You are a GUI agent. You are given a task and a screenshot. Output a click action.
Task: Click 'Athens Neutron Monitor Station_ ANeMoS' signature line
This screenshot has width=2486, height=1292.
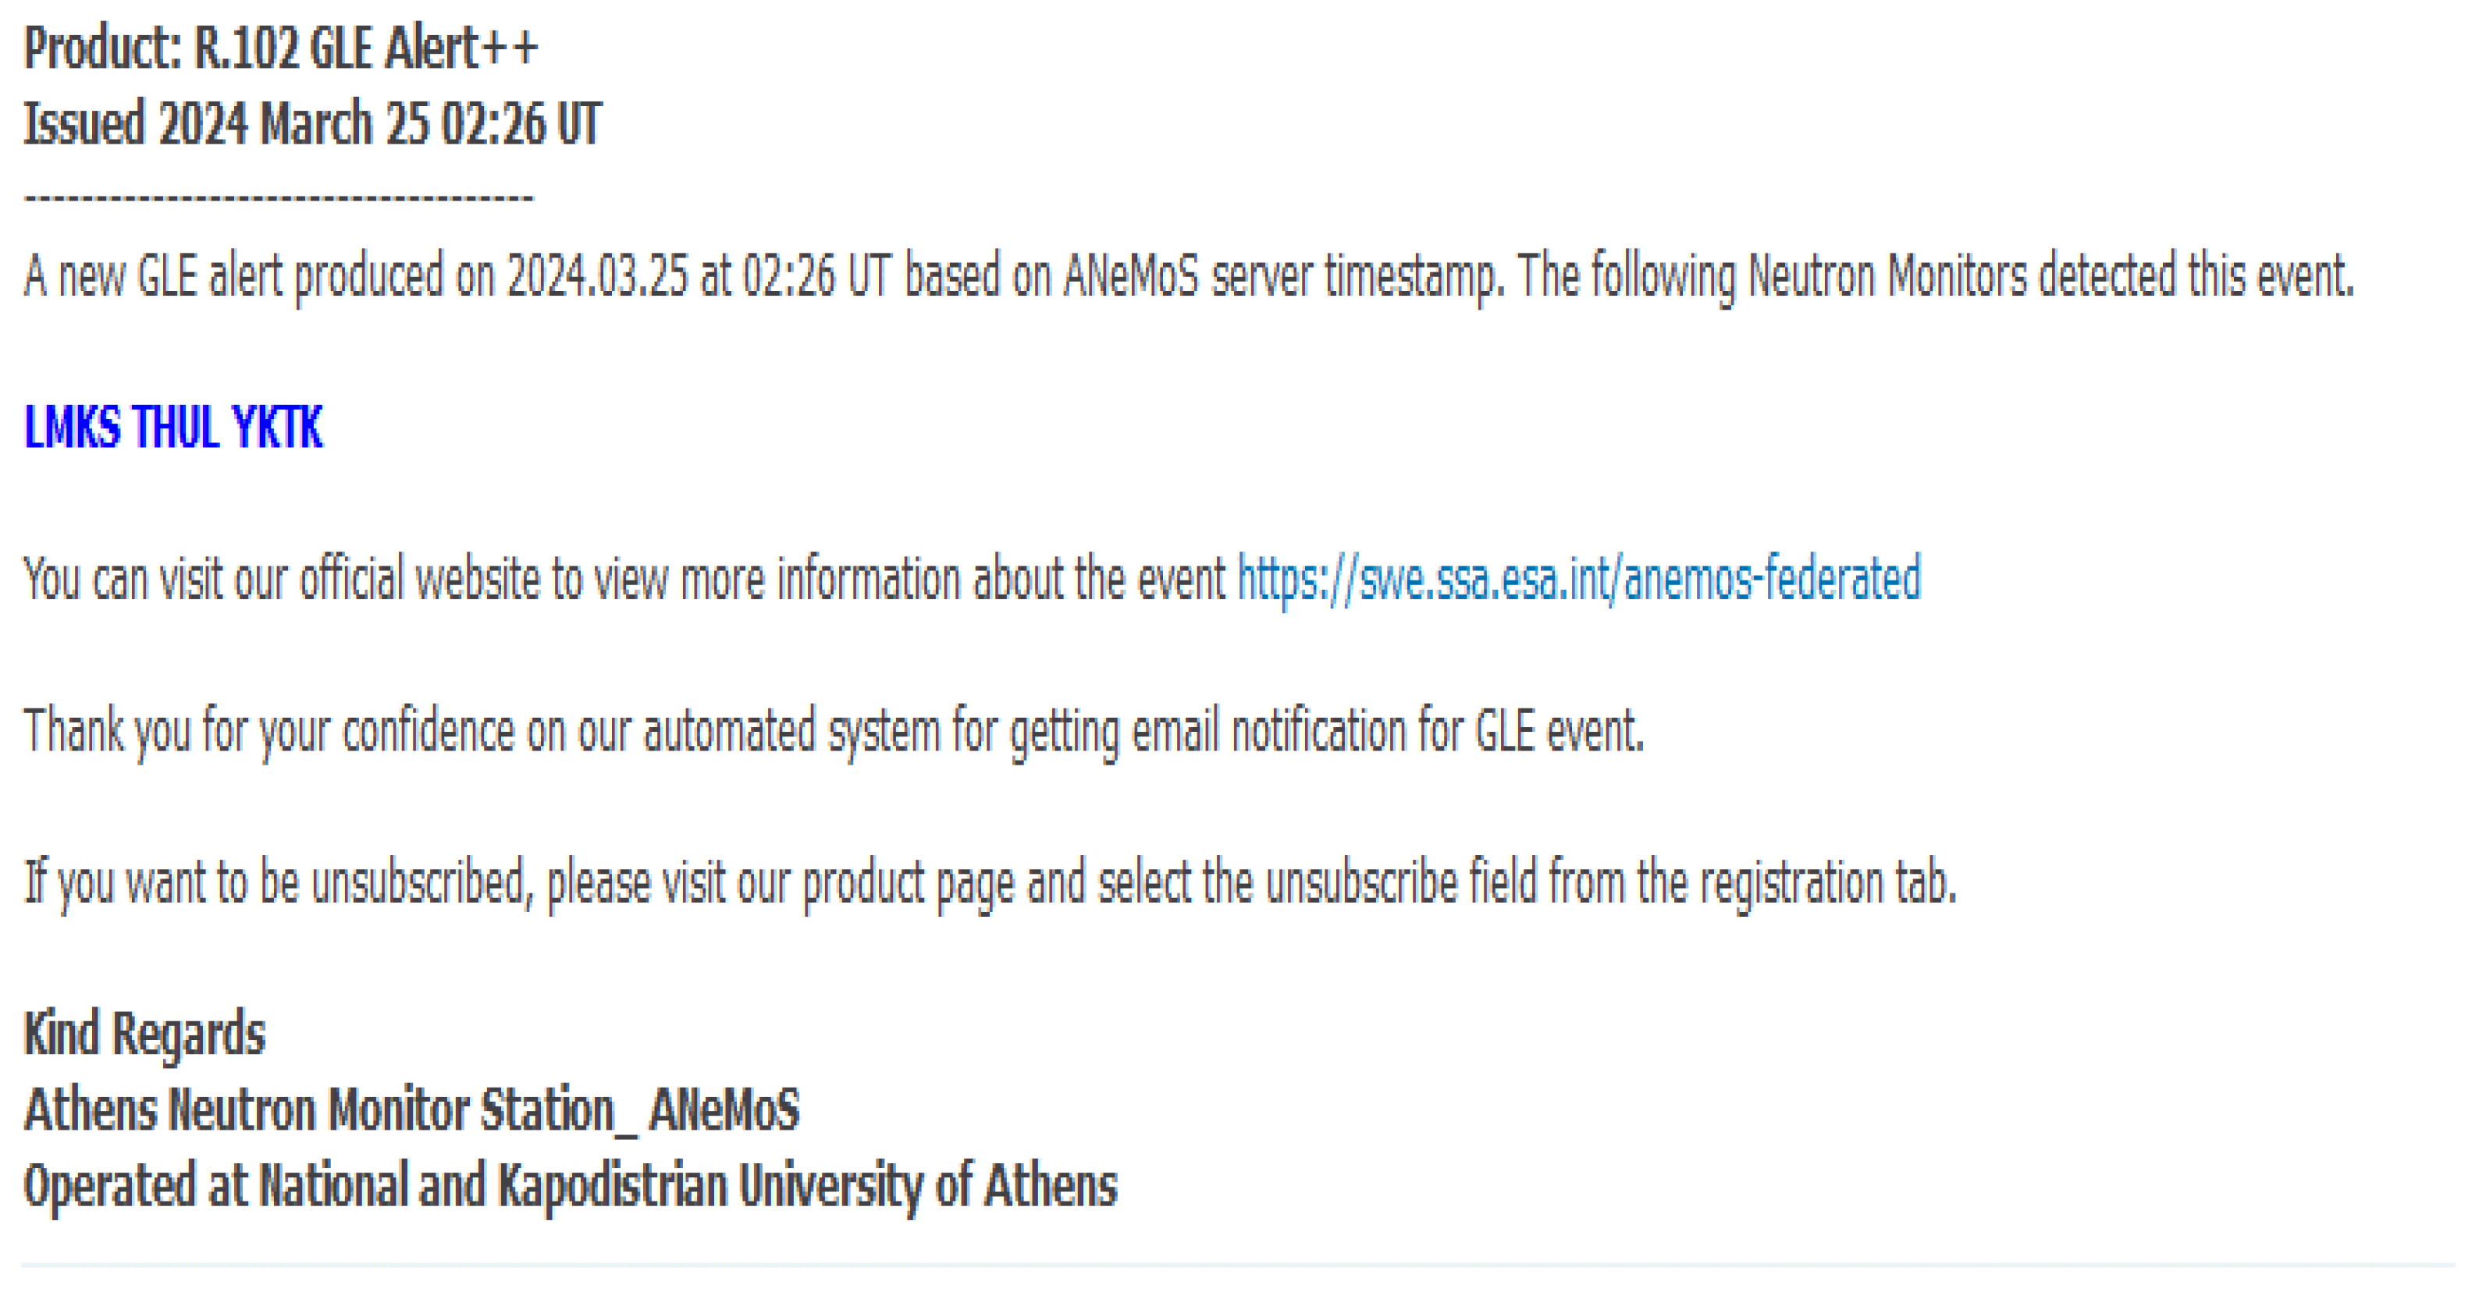click(411, 1109)
